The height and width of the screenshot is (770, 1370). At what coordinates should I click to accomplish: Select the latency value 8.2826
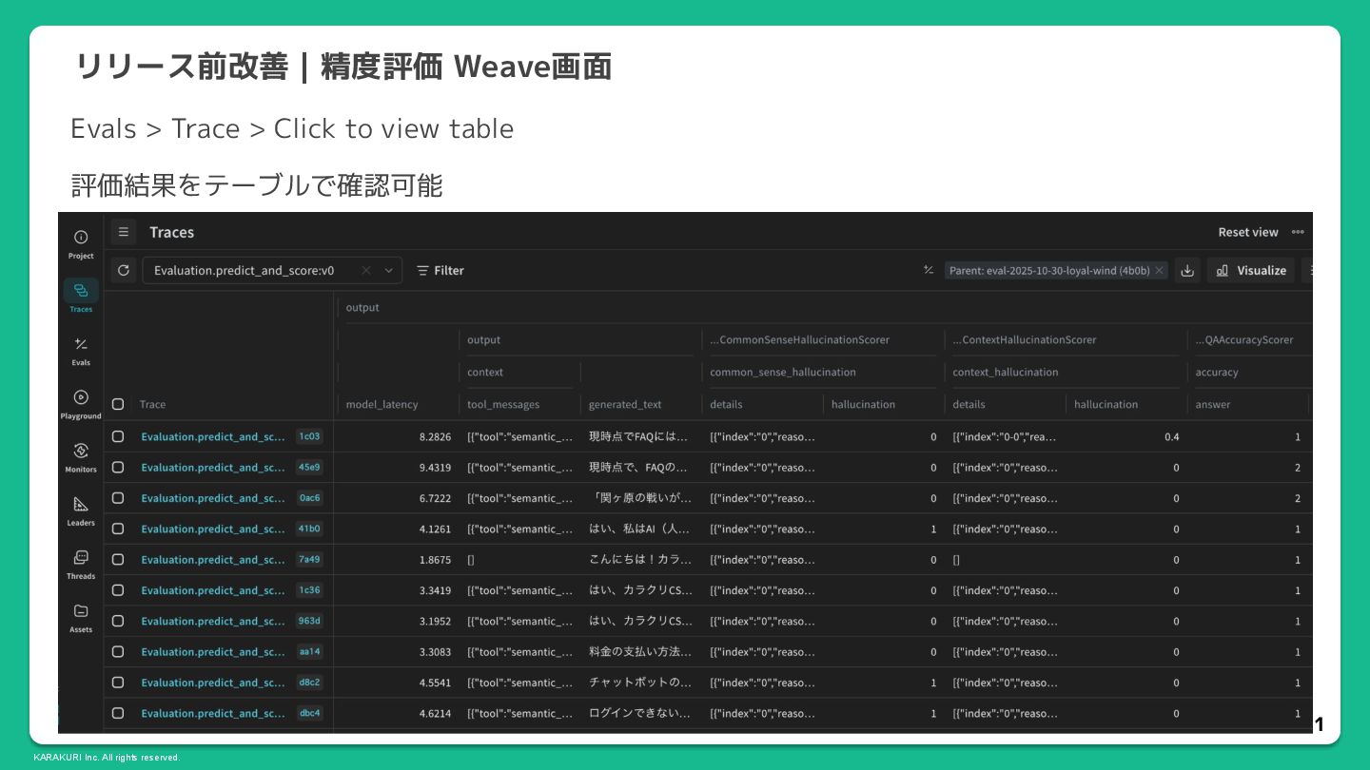(x=435, y=437)
